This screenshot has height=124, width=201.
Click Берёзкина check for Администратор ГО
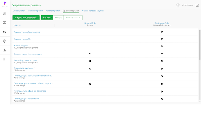pyautogui.click(x=162, y=39)
